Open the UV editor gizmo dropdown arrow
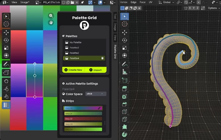The height and width of the screenshot is (140, 221). (95, 3)
